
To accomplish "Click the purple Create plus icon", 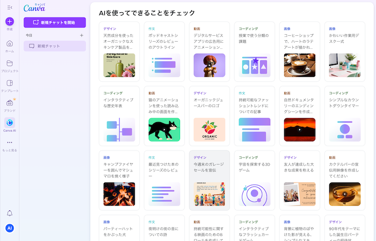I will pyautogui.click(x=10, y=21).
